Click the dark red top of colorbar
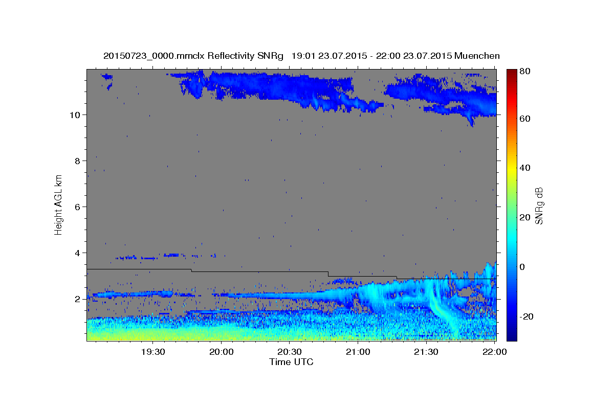 pyautogui.click(x=512, y=72)
